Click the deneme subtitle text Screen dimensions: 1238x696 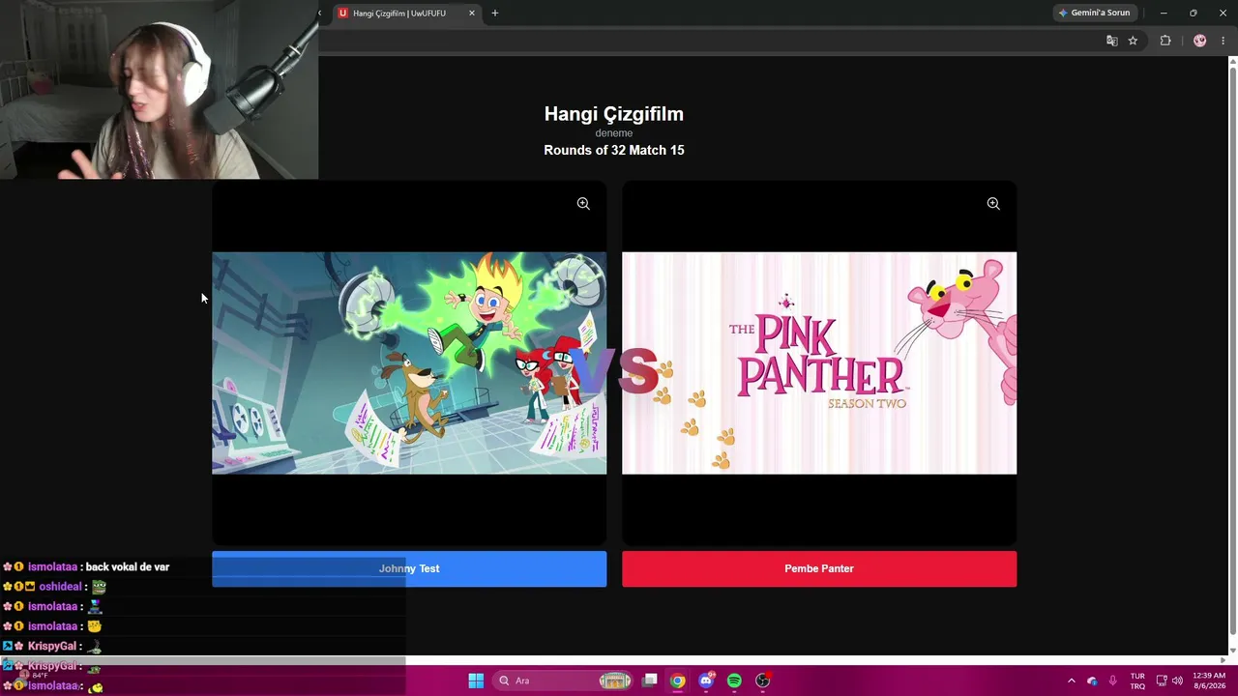(x=614, y=133)
